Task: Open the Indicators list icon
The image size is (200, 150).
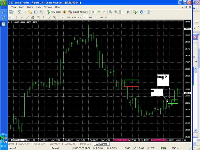Action: (x=135, y=12)
